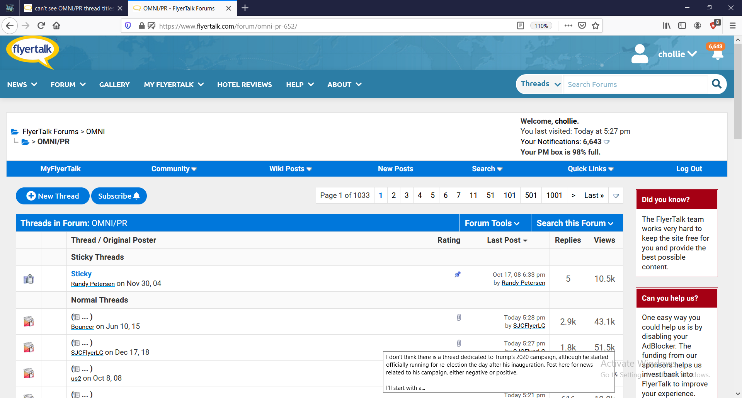Open the user avatar icon next to chollie
This screenshot has width=742, height=398.
(x=640, y=54)
